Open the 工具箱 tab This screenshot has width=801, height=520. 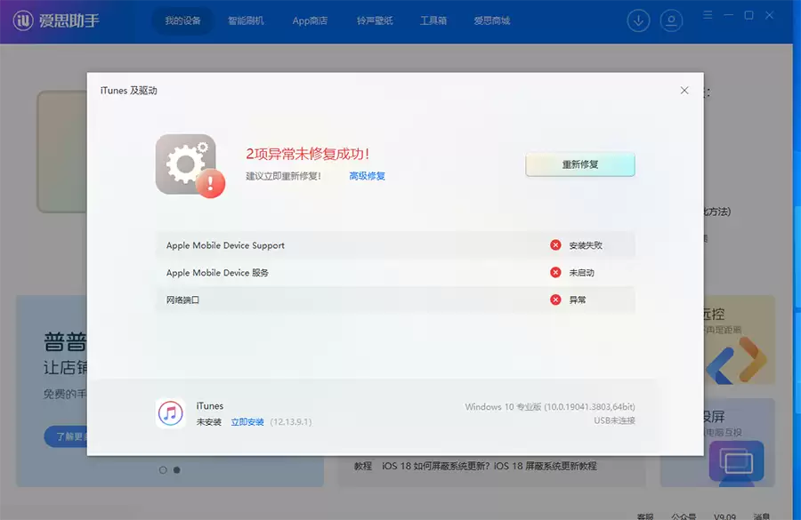click(433, 21)
